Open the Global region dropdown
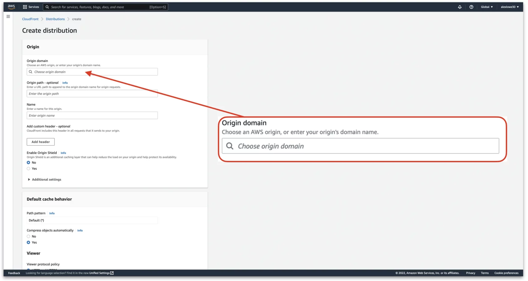 point(487,7)
